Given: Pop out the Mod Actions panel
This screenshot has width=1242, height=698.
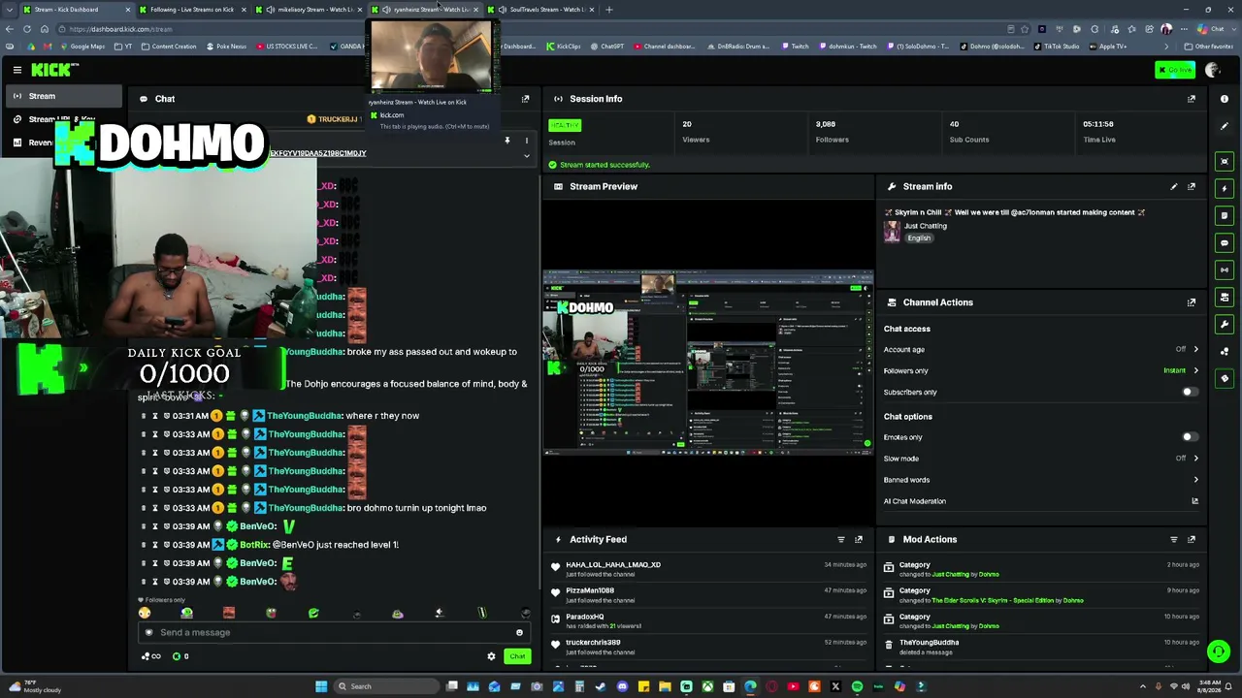Looking at the screenshot, I should point(1192,539).
